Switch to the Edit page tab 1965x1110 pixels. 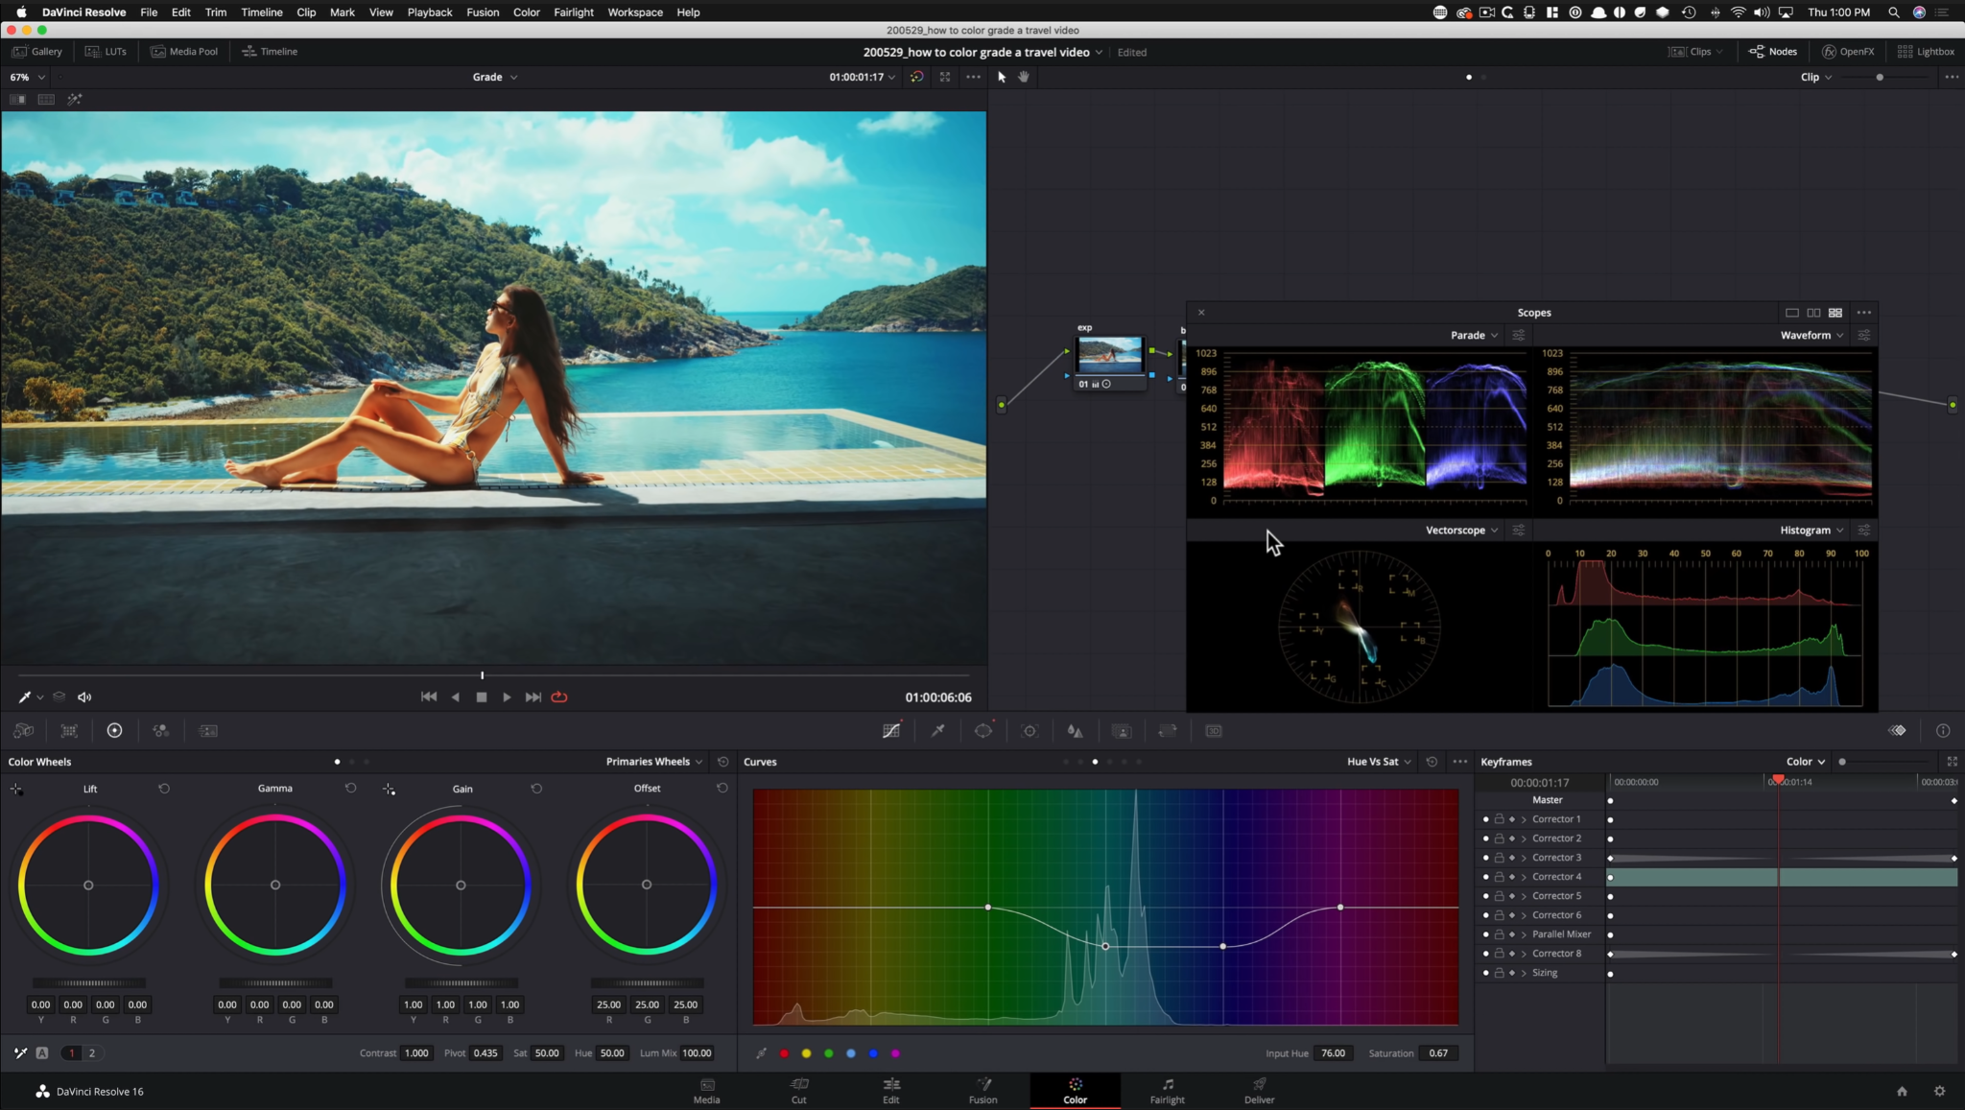pos(890,1091)
